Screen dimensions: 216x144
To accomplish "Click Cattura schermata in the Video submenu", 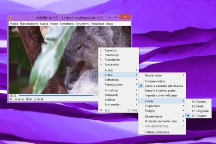I will point(162,132).
